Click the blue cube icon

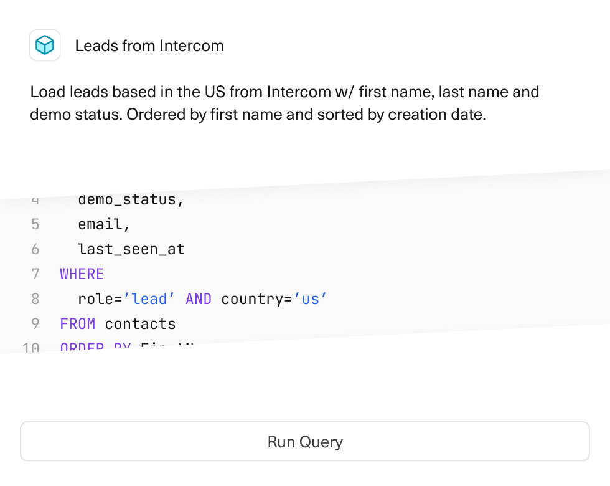(x=45, y=45)
